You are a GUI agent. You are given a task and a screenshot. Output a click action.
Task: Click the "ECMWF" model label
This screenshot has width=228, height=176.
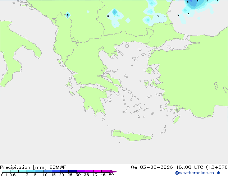(58, 167)
